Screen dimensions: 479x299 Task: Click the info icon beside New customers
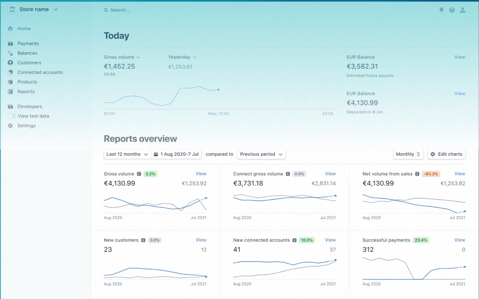click(x=143, y=240)
